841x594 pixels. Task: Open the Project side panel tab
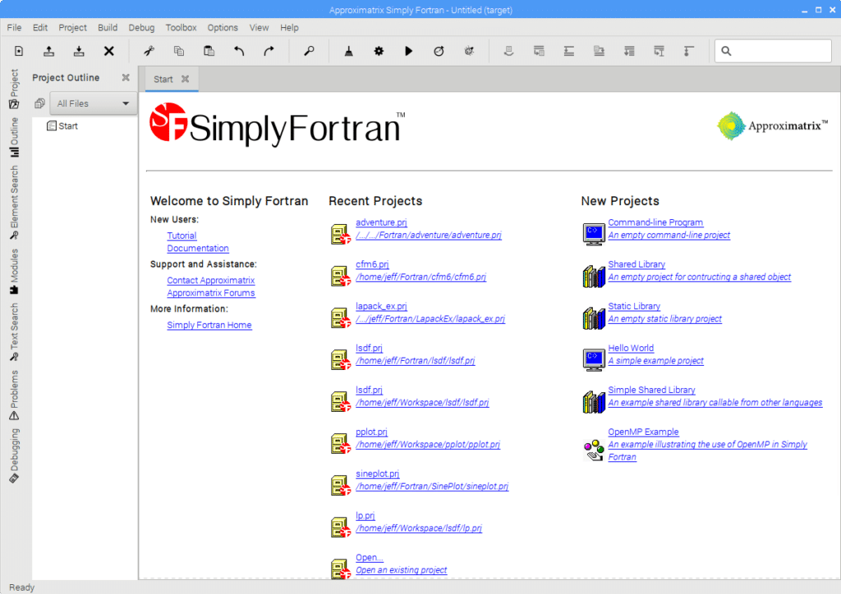(14, 89)
